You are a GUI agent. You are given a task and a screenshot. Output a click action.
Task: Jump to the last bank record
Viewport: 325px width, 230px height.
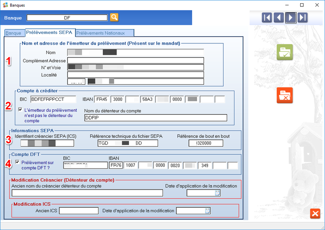click(302, 17)
